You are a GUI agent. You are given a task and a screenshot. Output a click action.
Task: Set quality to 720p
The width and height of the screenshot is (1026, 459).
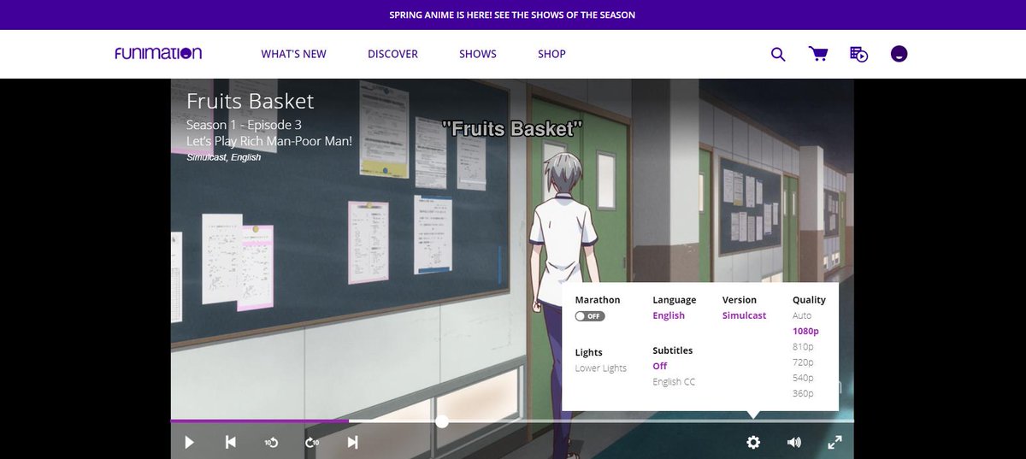pyautogui.click(x=804, y=362)
